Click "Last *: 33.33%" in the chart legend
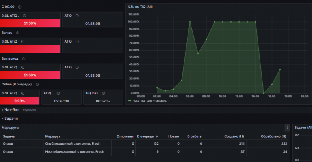 [x=156, y=101]
